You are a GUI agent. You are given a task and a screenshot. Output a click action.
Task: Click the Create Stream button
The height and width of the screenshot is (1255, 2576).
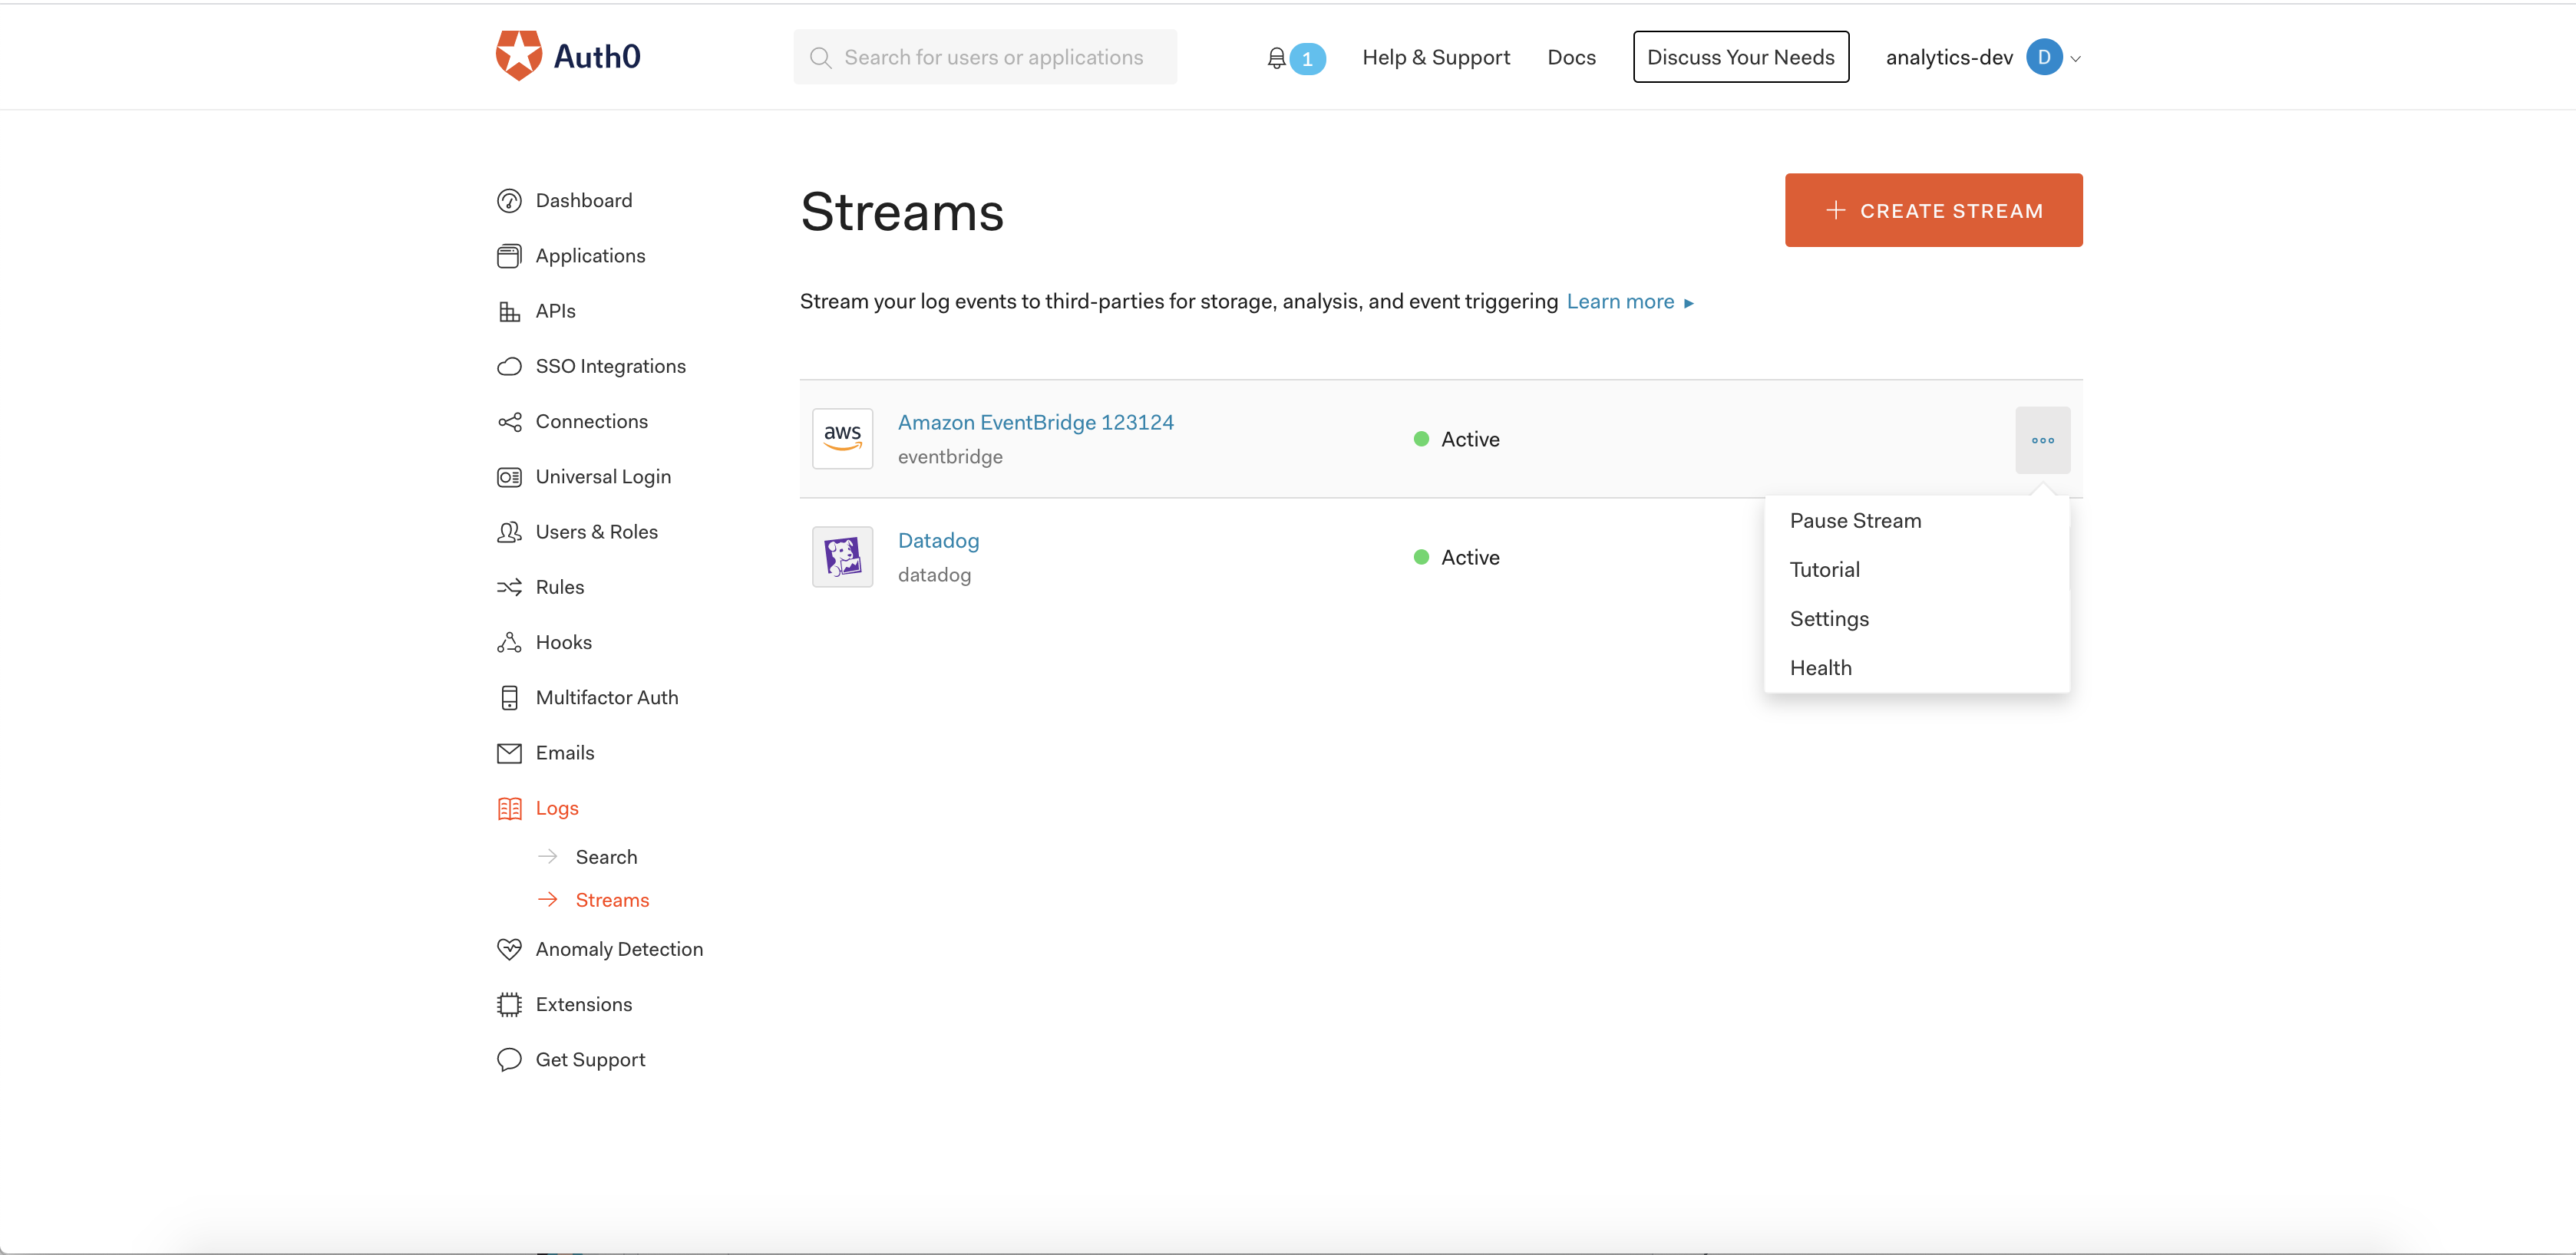tap(1933, 210)
